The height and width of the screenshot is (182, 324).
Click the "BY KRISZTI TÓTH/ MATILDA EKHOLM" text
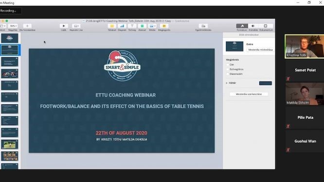[122, 140]
